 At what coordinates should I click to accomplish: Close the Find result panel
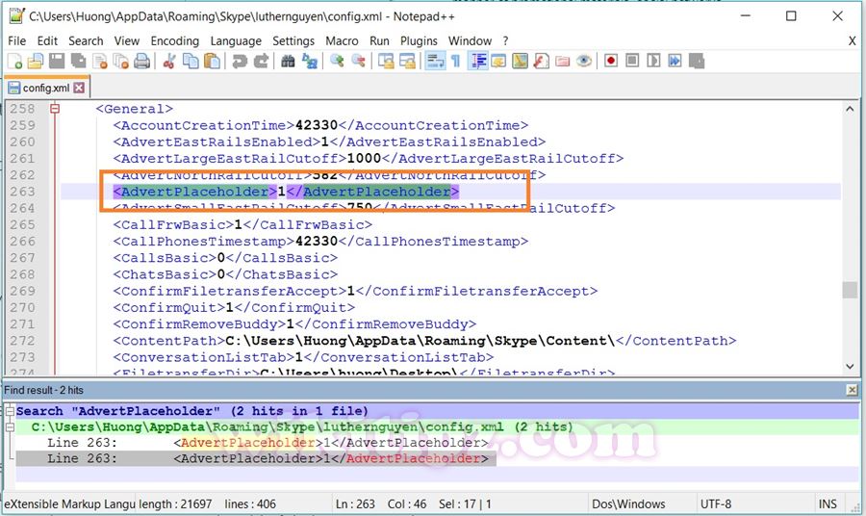(x=853, y=390)
